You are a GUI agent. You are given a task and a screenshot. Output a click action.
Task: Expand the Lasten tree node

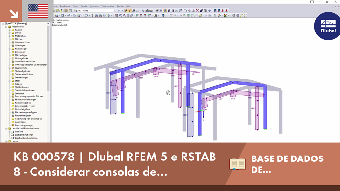[x=6, y=141]
